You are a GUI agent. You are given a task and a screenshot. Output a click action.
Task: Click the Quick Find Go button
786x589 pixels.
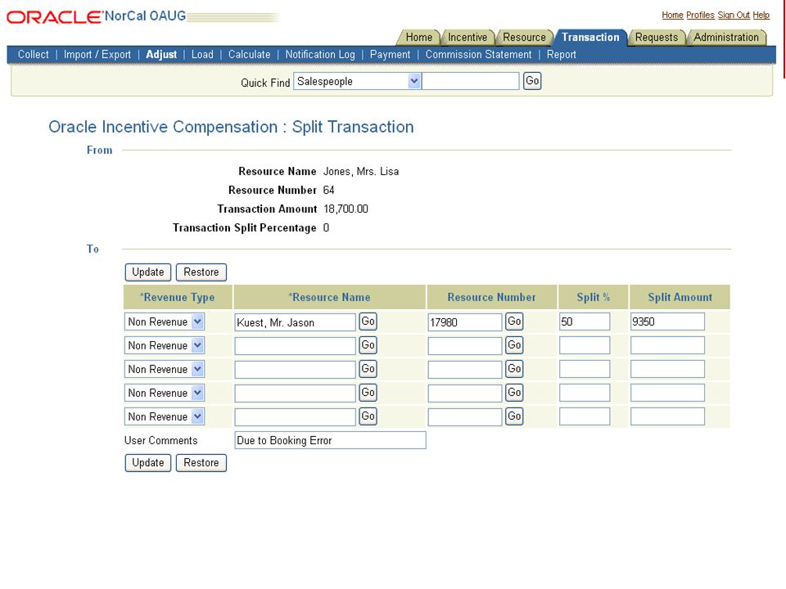[x=532, y=81]
